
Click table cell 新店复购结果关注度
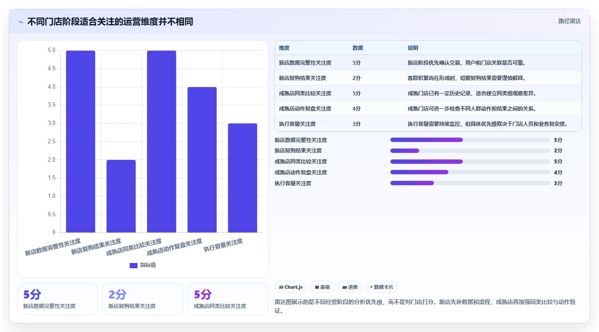point(302,78)
